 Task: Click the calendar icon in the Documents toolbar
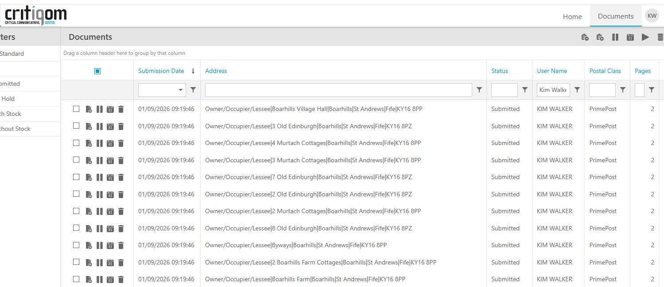click(x=630, y=37)
